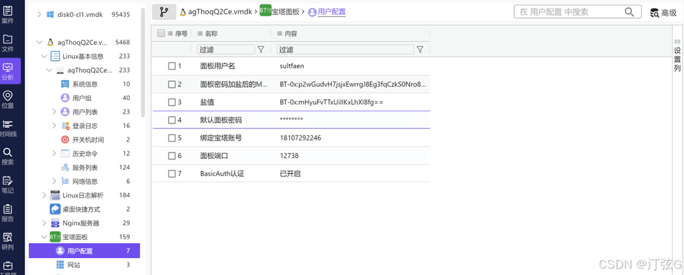The height and width of the screenshot is (275, 684).
Task: Collapse the 宝塔面板 tree node
Action: (44, 237)
